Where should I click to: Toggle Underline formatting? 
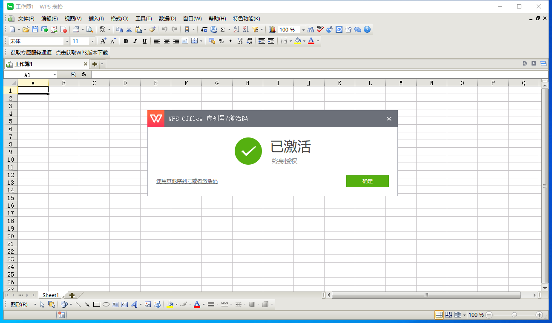pos(144,41)
